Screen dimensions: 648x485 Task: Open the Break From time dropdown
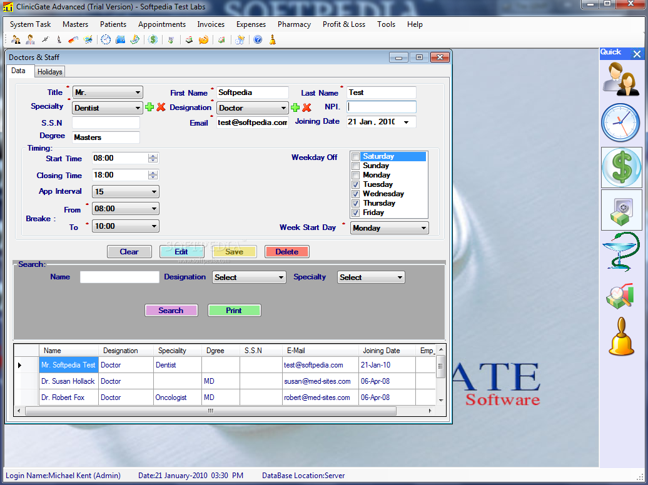(x=125, y=209)
